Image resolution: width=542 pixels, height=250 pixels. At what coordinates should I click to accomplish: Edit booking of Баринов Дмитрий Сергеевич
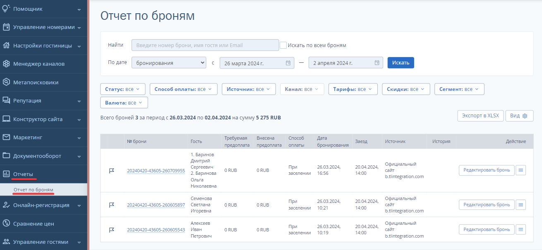point(487,170)
